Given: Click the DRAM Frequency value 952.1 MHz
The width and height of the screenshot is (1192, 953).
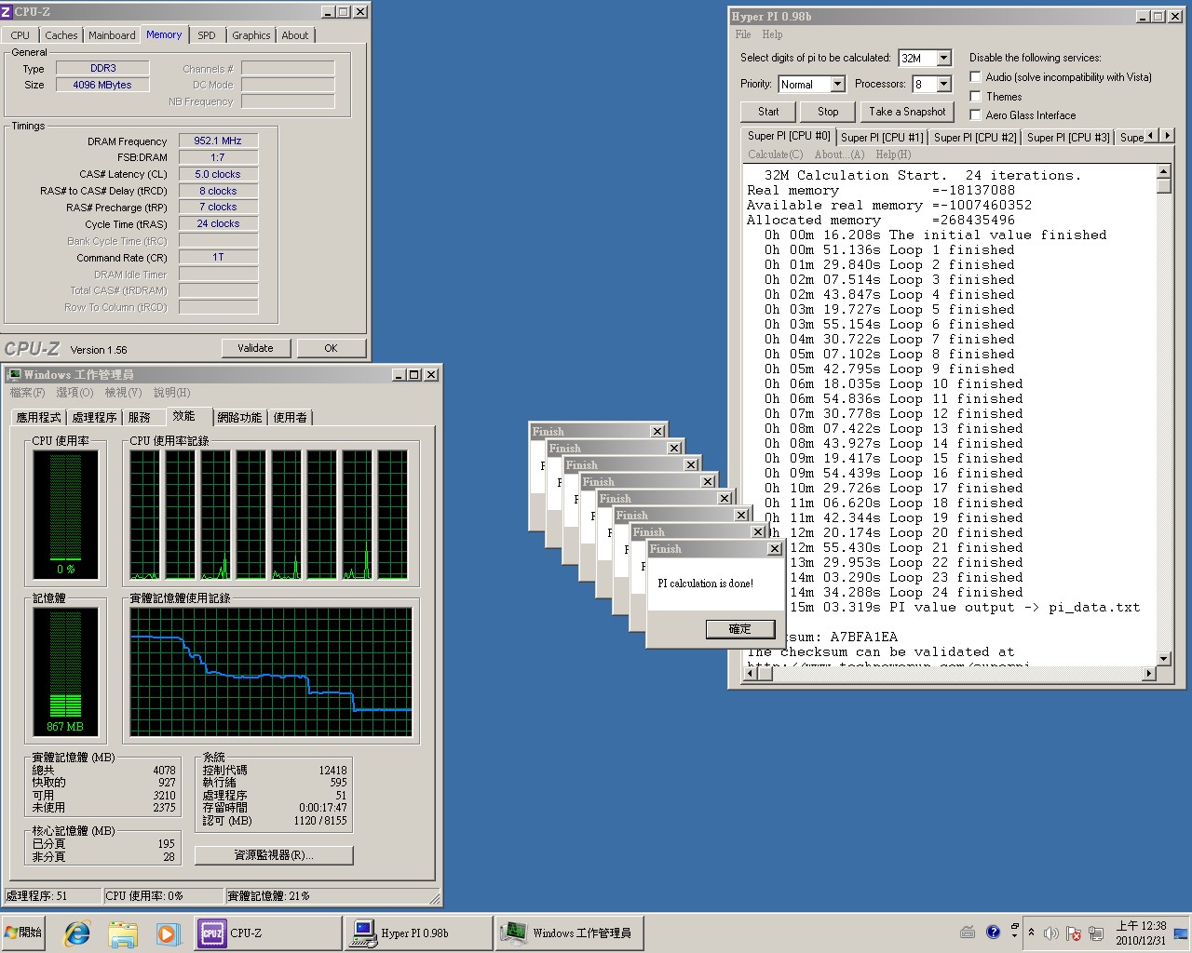Looking at the screenshot, I should (218, 141).
